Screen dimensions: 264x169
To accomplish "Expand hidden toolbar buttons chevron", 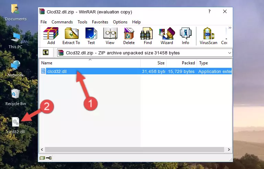I will 230,28.
